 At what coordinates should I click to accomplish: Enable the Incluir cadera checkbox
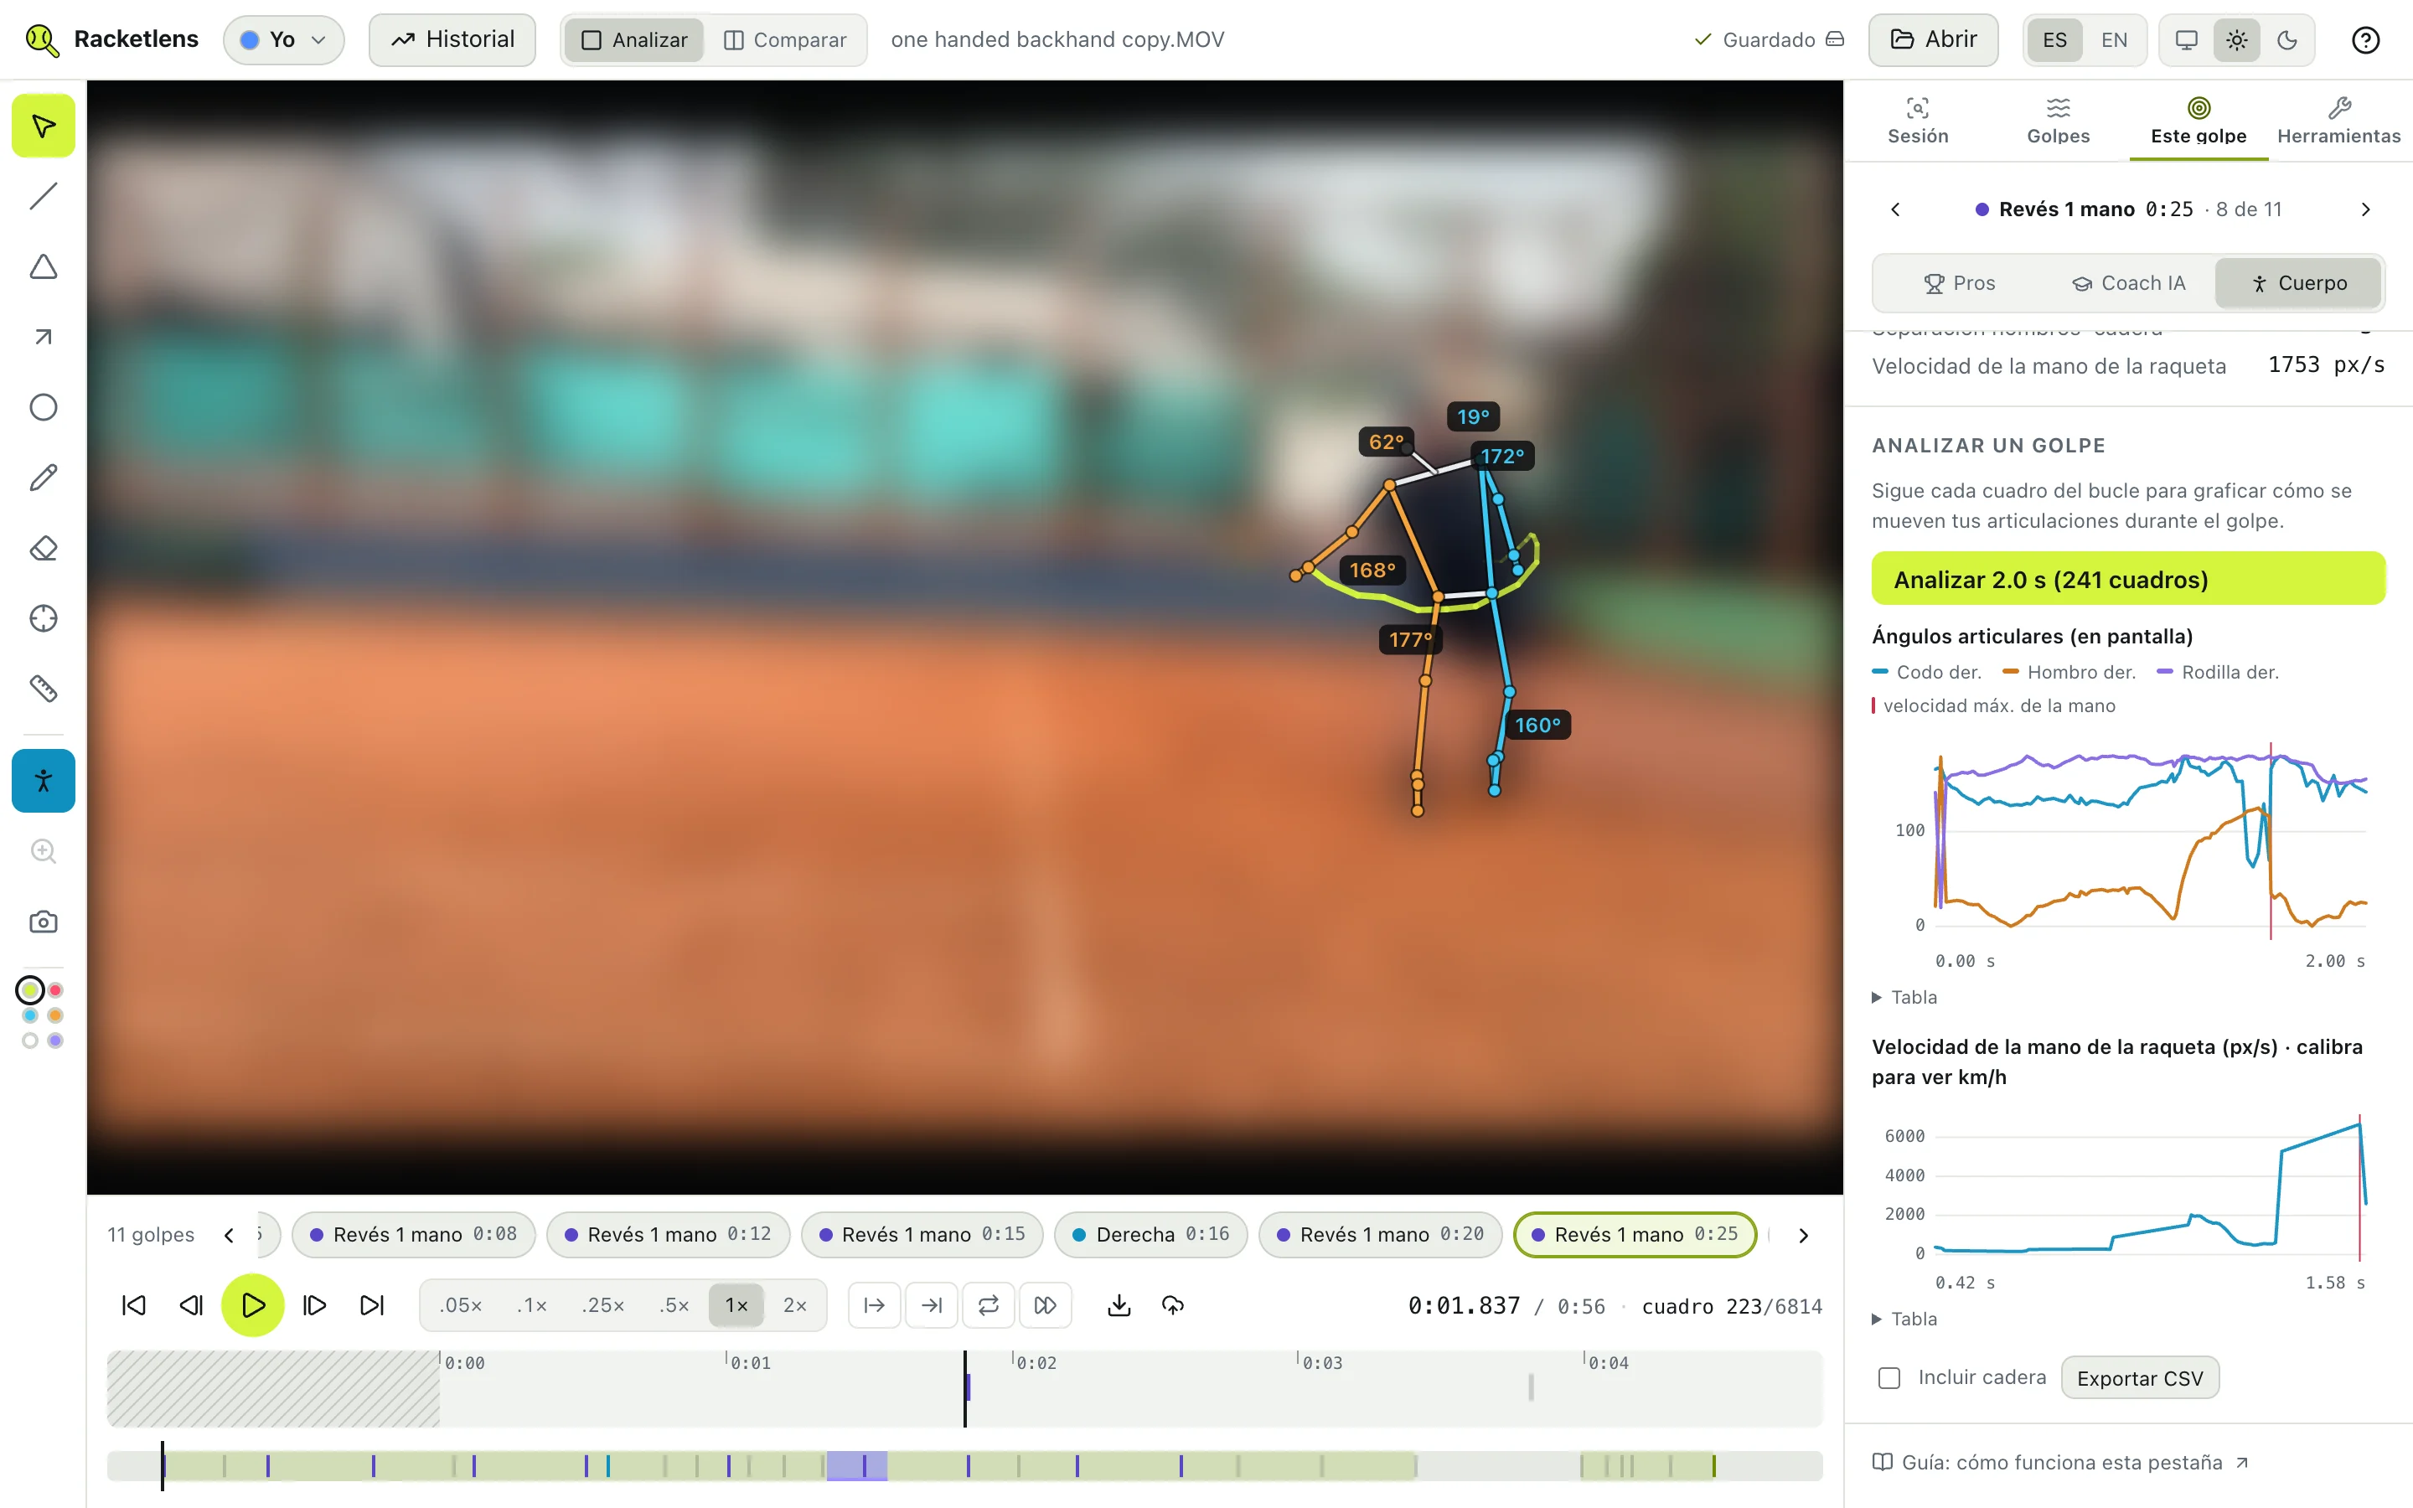1889,1377
